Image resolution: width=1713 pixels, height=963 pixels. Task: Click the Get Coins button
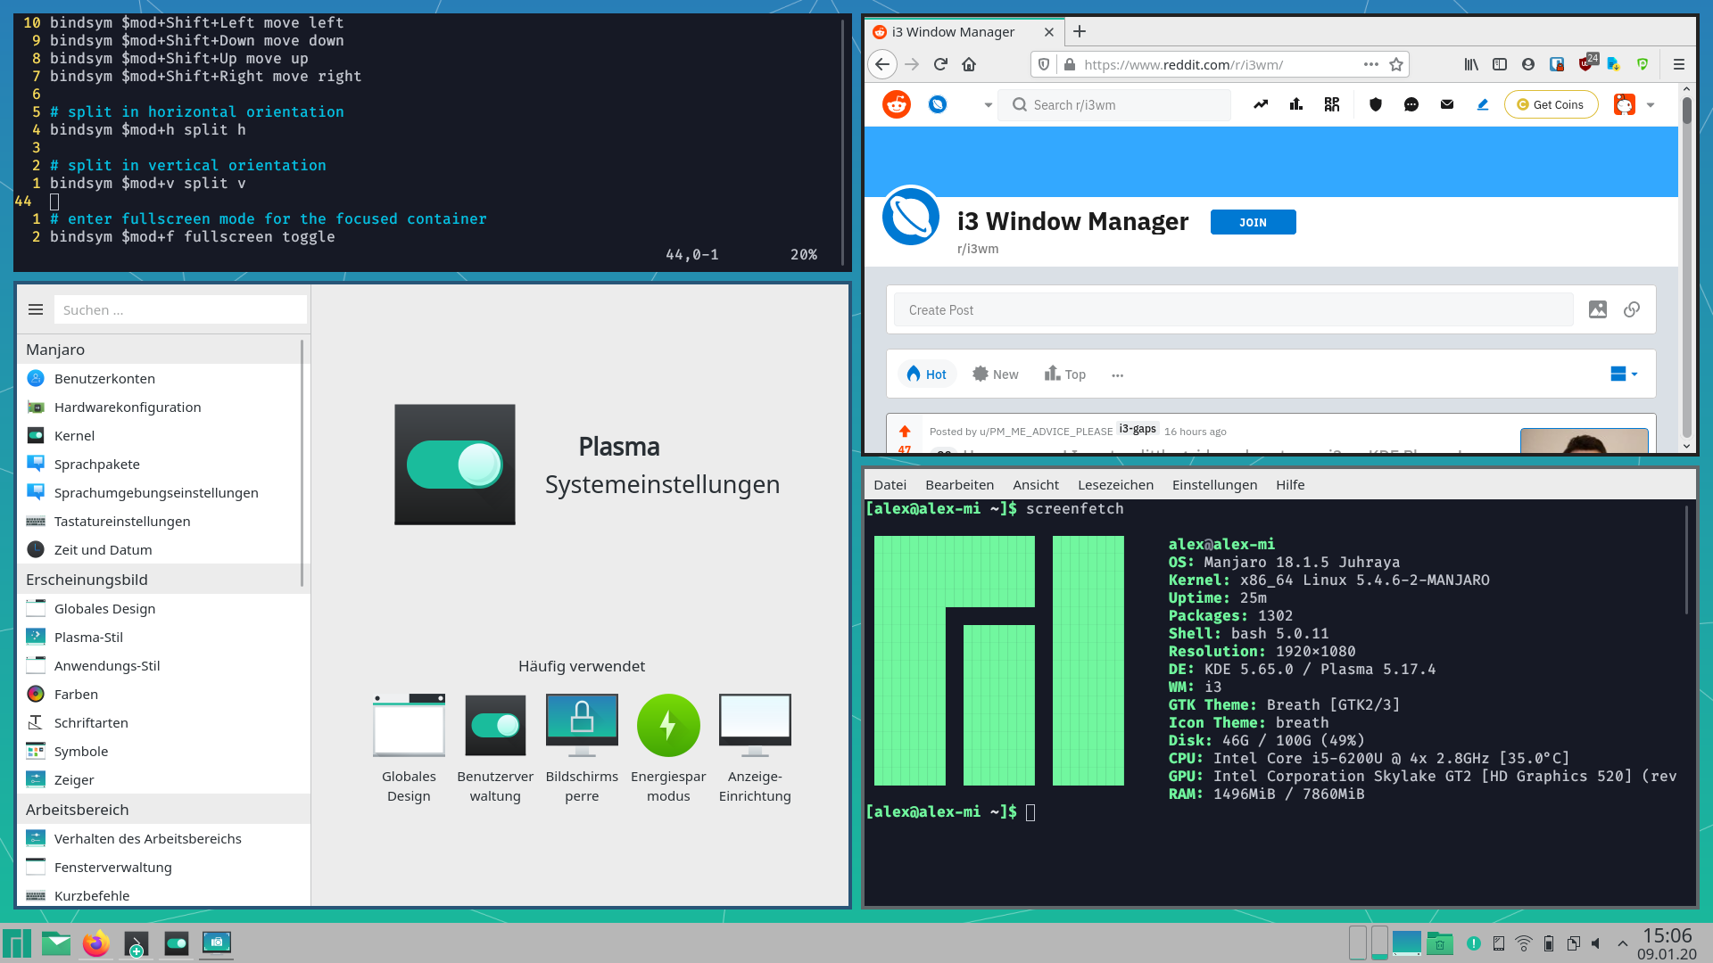tap(1551, 104)
